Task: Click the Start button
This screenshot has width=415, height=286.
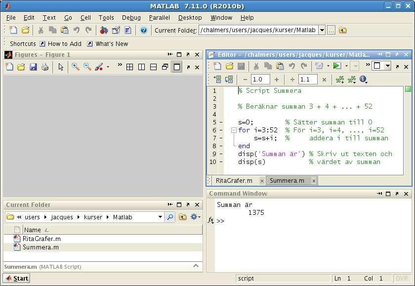Action: coord(17,278)
